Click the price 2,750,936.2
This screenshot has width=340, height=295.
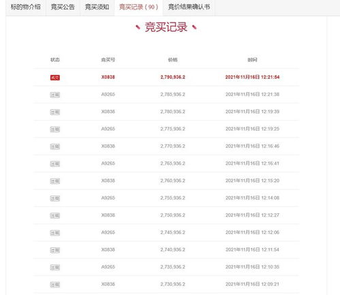173,215
